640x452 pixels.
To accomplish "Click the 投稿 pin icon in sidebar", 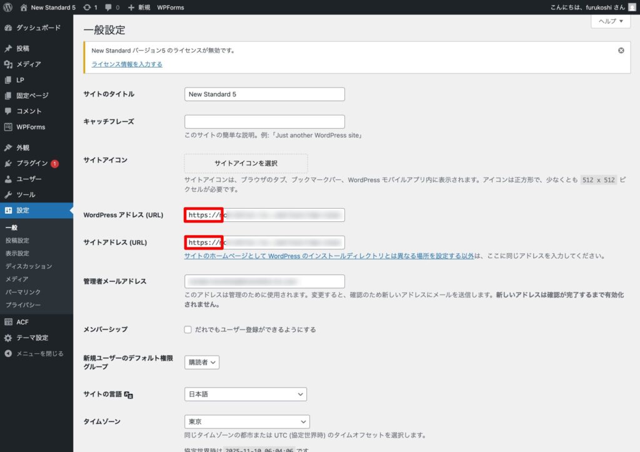I will [8, 48].
